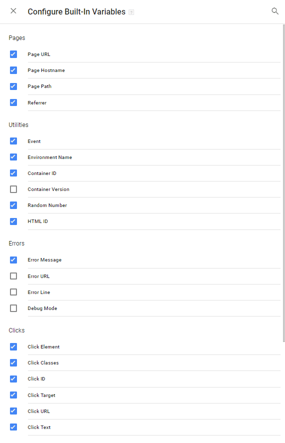Uncheck the Page URL checkbox
Image resolution: width=285 pixels, height=443 pixels.
(x=13, y=54)
